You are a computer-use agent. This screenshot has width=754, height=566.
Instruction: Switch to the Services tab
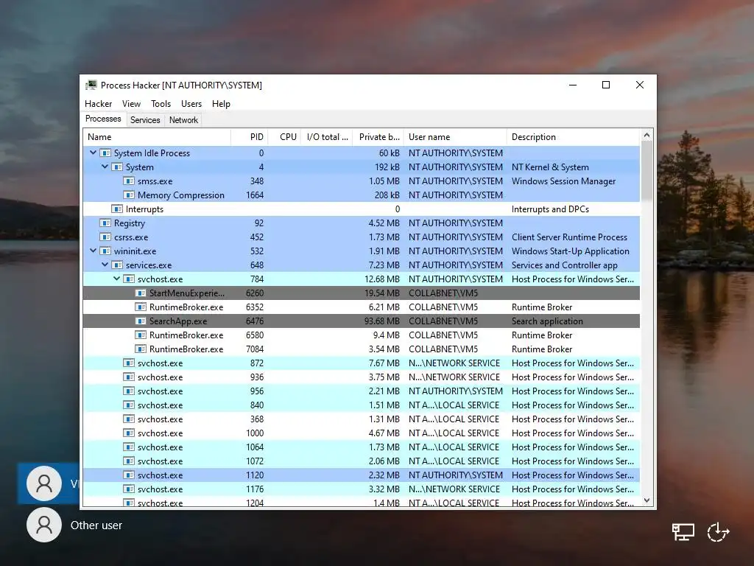145,120
